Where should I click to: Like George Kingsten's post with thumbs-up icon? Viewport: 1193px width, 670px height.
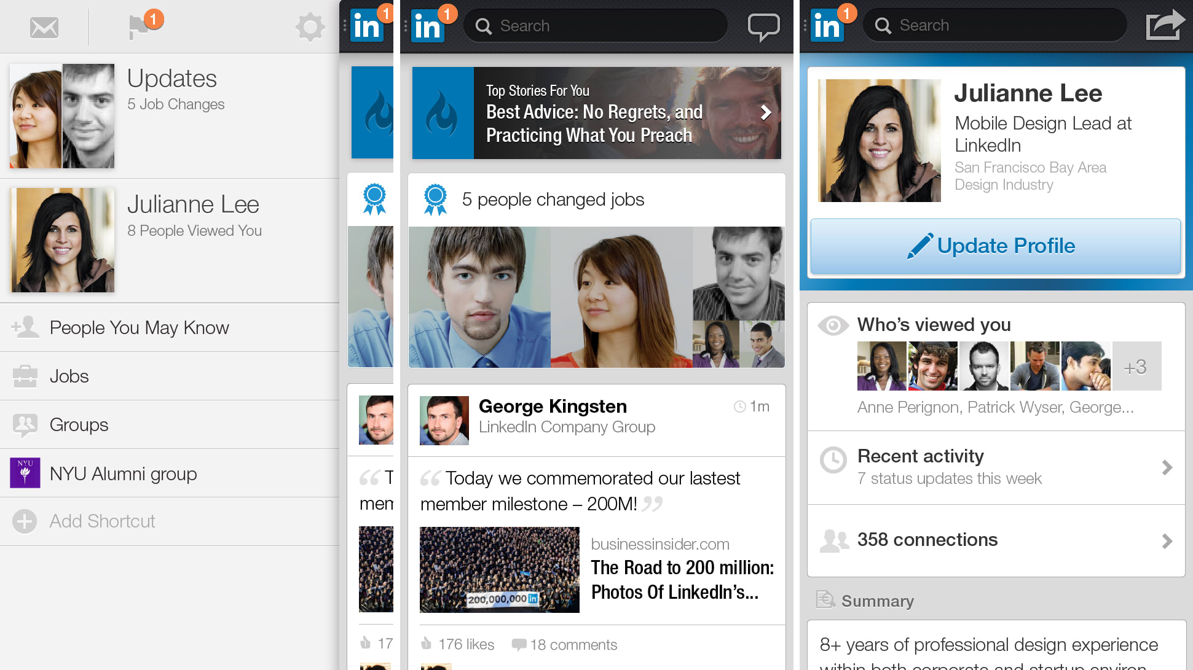(426, 644)
